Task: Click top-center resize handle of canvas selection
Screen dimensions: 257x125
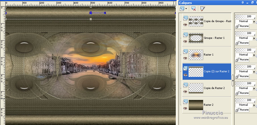Action: tap(91, 7)
